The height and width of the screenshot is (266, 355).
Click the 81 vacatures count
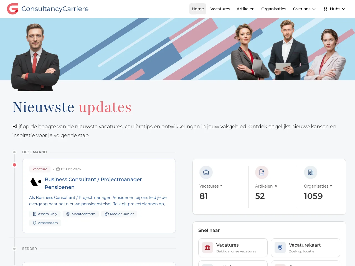click(204, 196)
